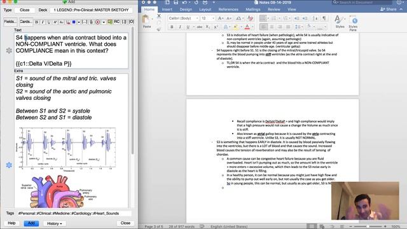The width and height of the screenshot is (407, 229).
Task: Click the [O] icon in Anki toolbar
Action: (x=132, y=22)
